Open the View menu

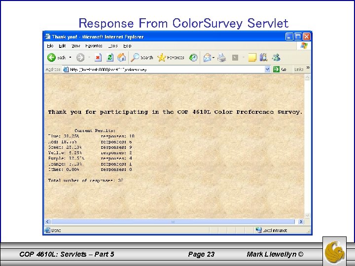(76, 46)
